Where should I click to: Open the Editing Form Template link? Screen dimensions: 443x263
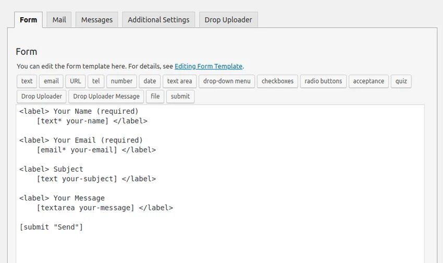click(x=208, y=66)
